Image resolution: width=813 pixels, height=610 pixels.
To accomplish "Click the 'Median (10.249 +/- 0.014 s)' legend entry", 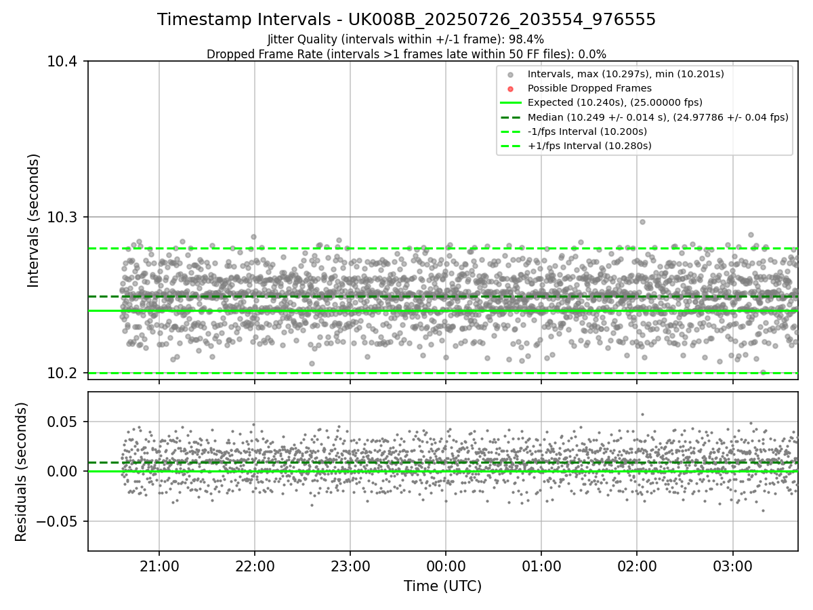I will (658, 117).
